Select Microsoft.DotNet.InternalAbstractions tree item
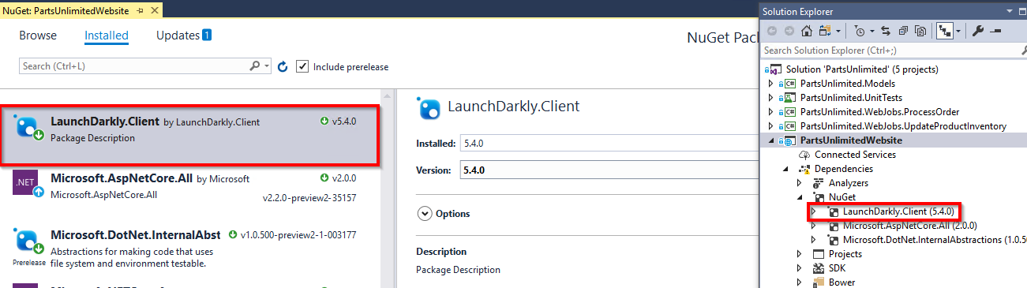1027x288 pixels. [x=934, y=240]
